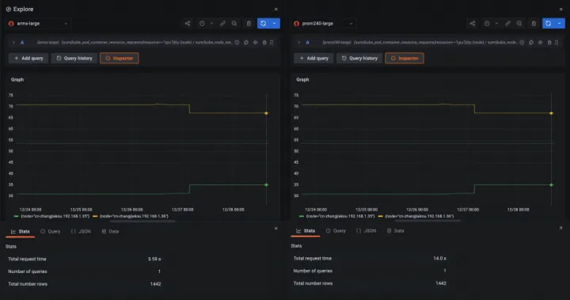Select Query tab in prom240-large inspector

336,231
